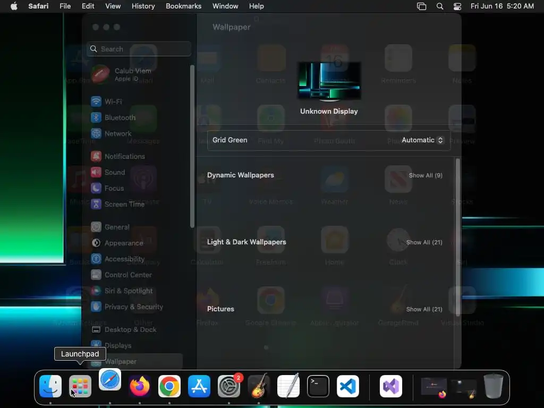Open Control Center in menu bar
The height and width of the screenshot is (408, 544).
coord(457,6)
